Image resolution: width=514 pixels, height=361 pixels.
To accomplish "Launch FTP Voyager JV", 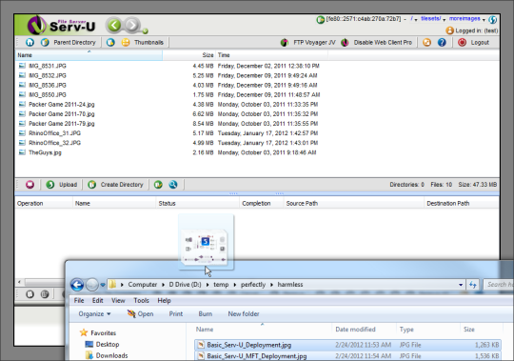I will point(308,42).
